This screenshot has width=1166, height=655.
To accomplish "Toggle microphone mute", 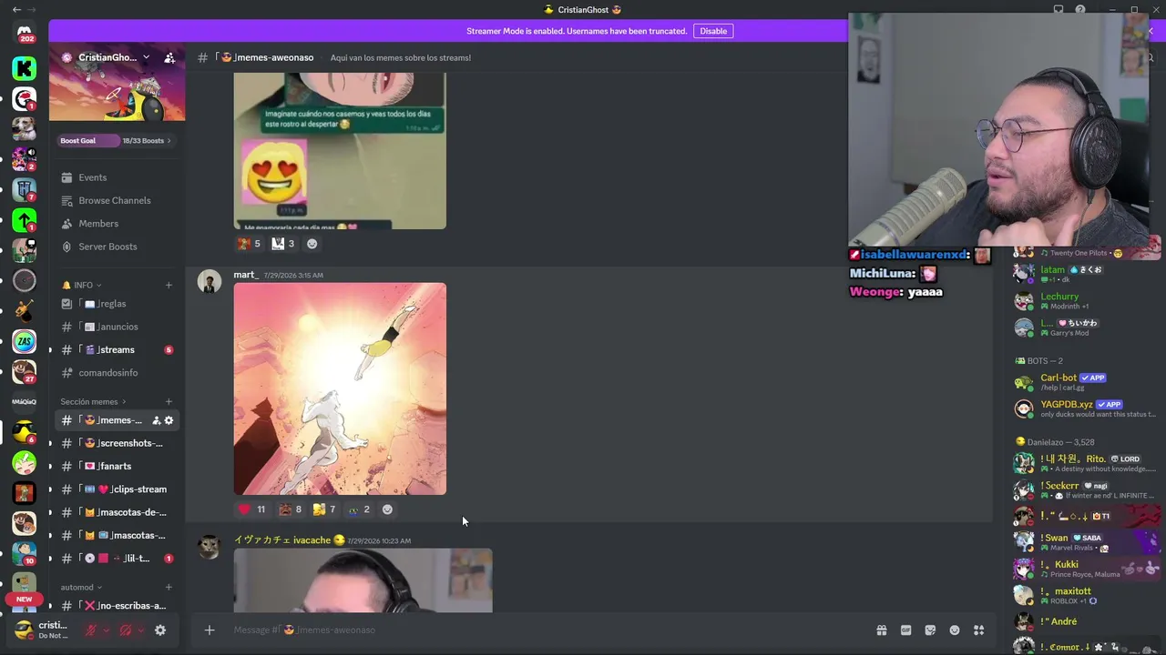I will pyautogui.click(x=90, y=630).
